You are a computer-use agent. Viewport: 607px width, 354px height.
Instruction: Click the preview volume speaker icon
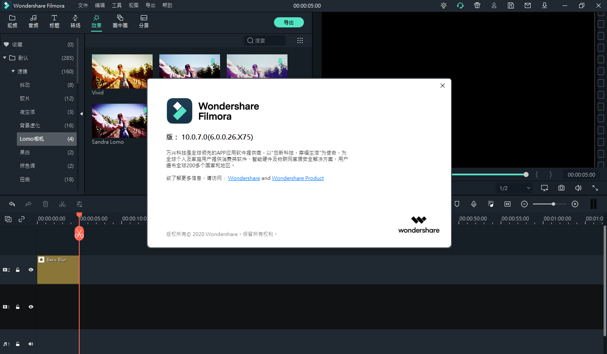[x=578, y=188]
